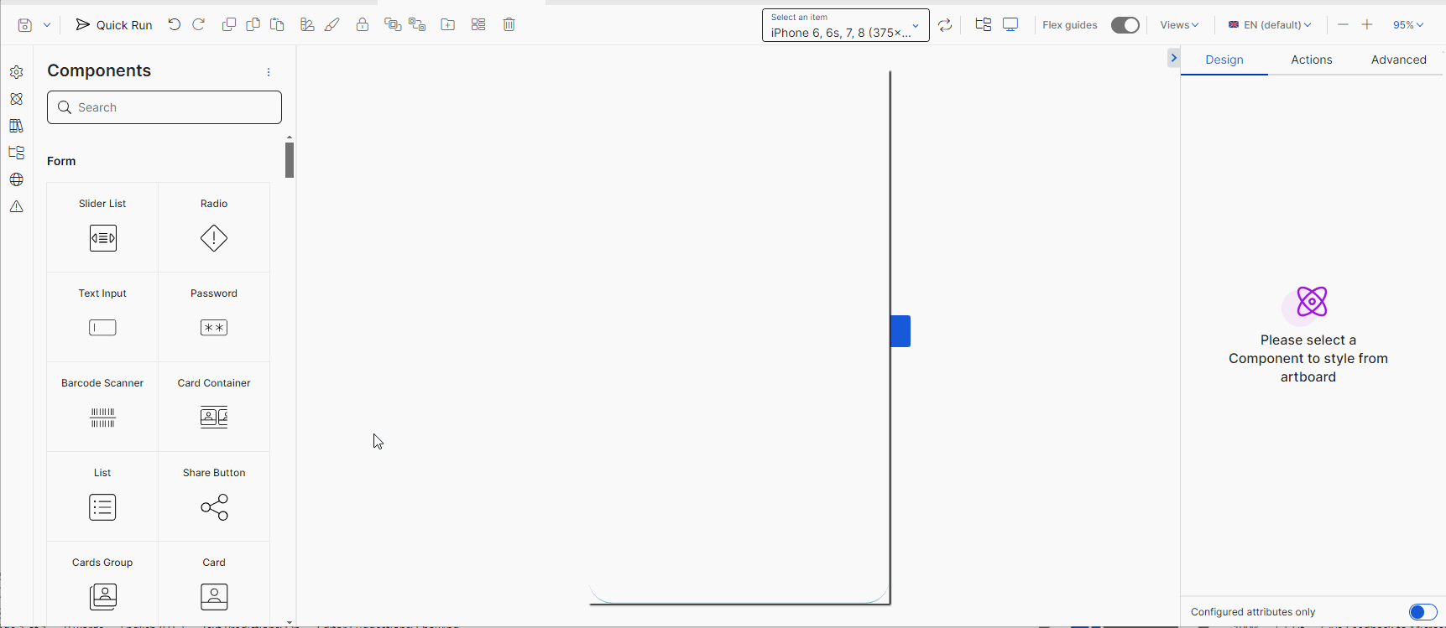Toggle the Flex guides switch
Viewport: 1446px width, 628px height.
point(1125,25)
